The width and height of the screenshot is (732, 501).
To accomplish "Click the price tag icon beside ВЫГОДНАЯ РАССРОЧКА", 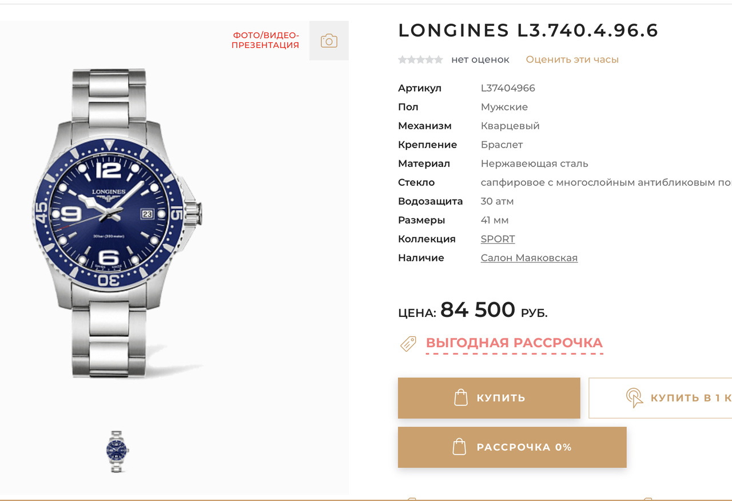I will click(408, 344).
